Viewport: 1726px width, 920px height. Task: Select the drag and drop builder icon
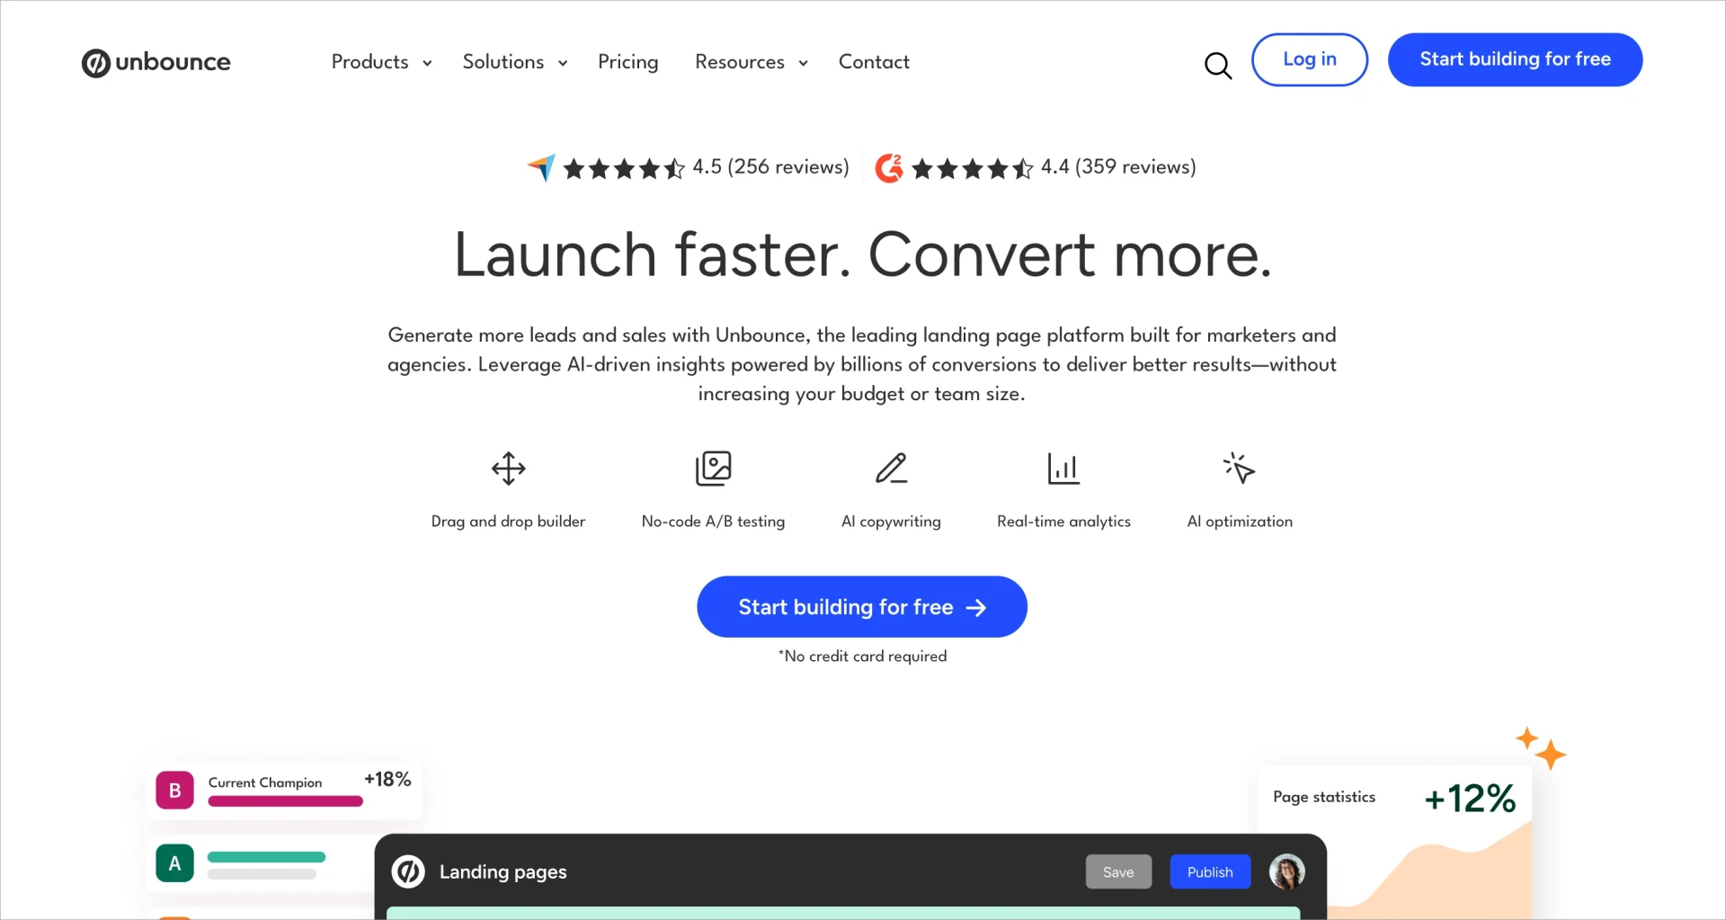click(507, 468)
